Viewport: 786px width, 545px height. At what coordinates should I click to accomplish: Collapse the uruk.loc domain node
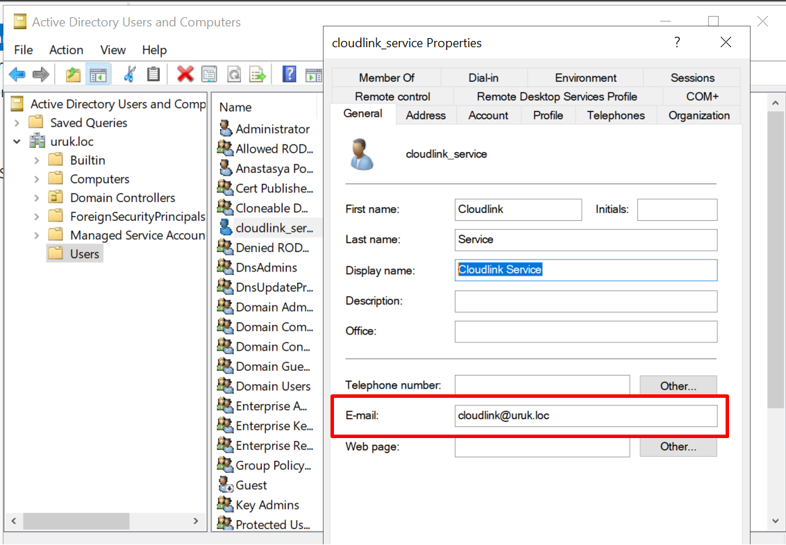(17, 142)
